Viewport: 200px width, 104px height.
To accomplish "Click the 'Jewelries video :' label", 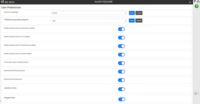I will (x=11, y=88).
